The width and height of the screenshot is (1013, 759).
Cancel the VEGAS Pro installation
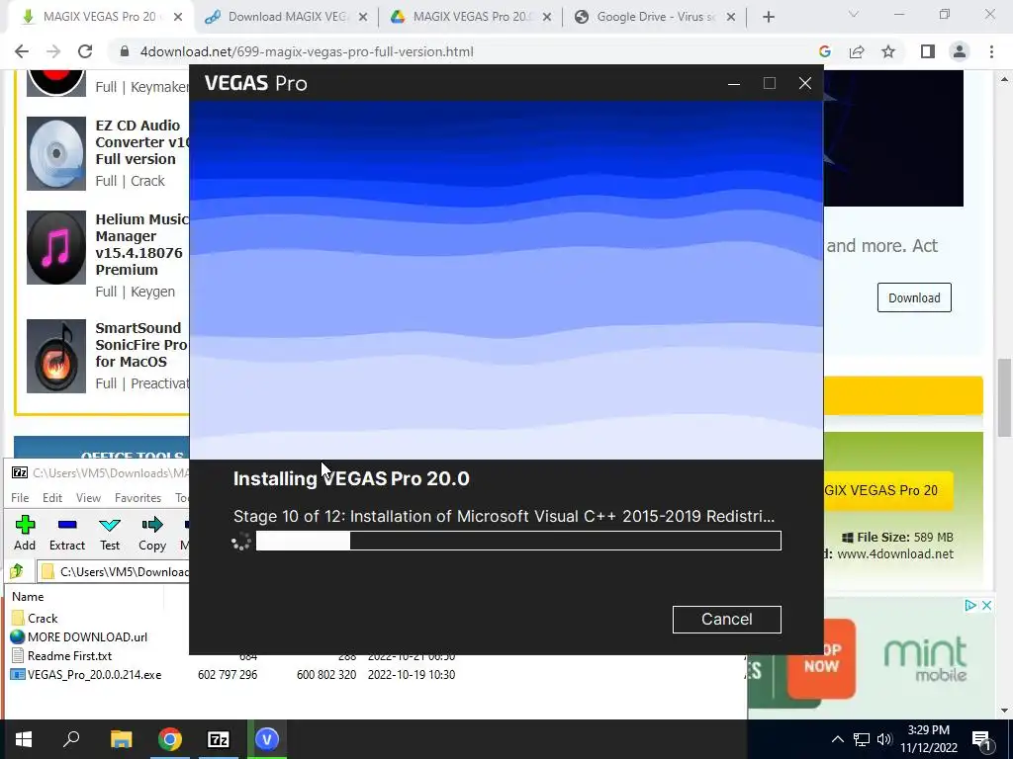[726, 619]
